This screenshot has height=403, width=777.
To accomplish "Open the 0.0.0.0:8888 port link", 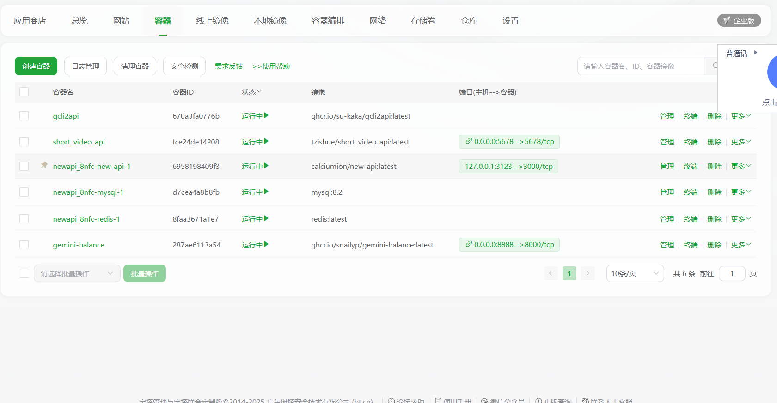I will (509, 245).
